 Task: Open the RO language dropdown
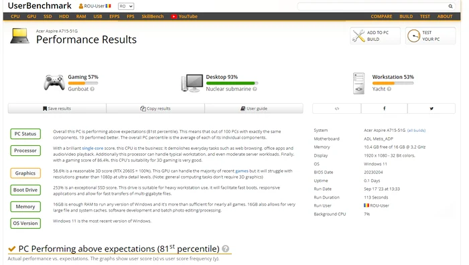[126, 6]
